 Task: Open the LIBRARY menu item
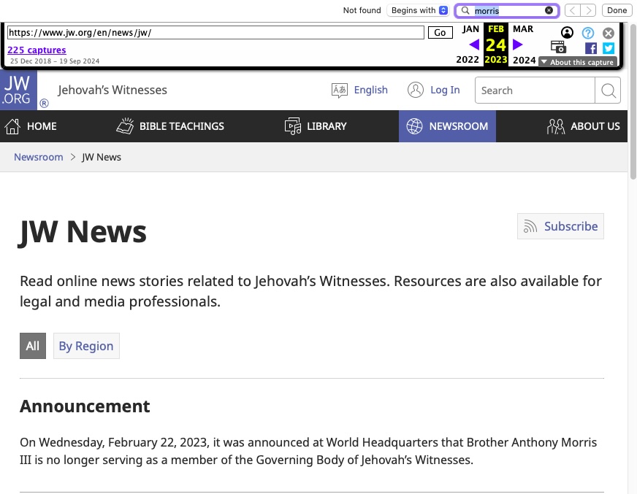[316, 126]
